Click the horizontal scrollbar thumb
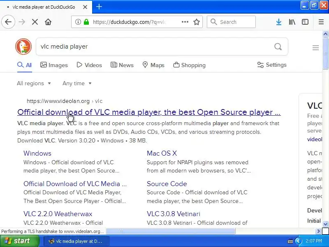The image size is (329, 247). pyautogui.click(x=171, y=231)
